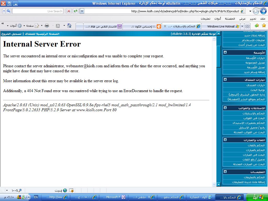Click the status bar security lock icon
Screen dimensions: 268x201
tap(71, 190)
